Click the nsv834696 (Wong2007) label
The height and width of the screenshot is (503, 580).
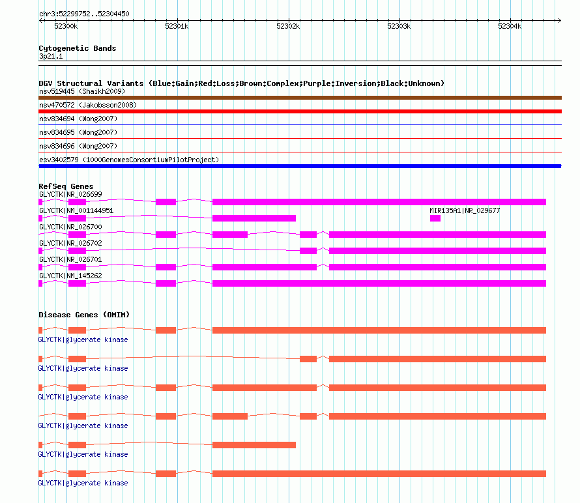click(78, 146)
